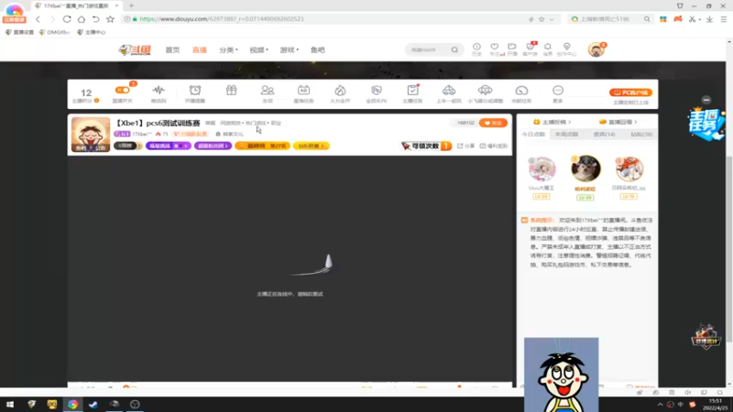Click the alarm clock broadcast reminder icon
The height and width of the screenshot is (412, 733).
(x=195, y=90)
